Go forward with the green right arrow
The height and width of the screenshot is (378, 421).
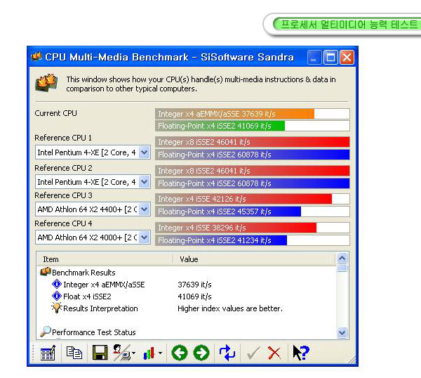pyautogui.click(x=201, y=353)
